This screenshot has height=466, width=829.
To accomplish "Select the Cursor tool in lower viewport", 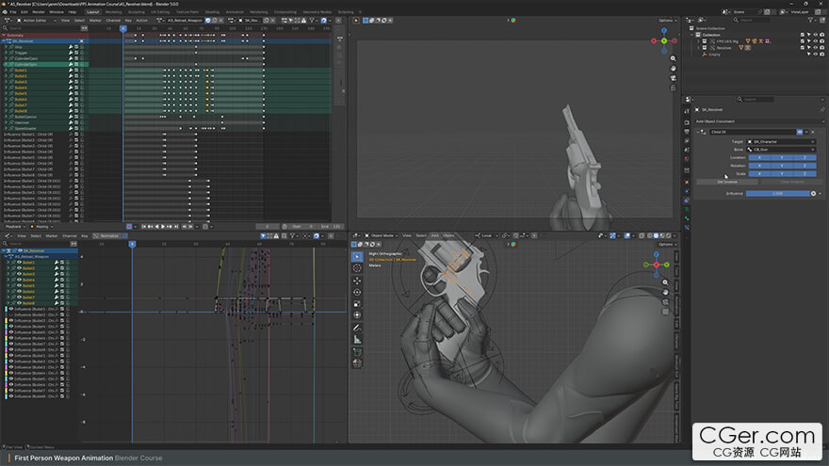I will 357,268.
